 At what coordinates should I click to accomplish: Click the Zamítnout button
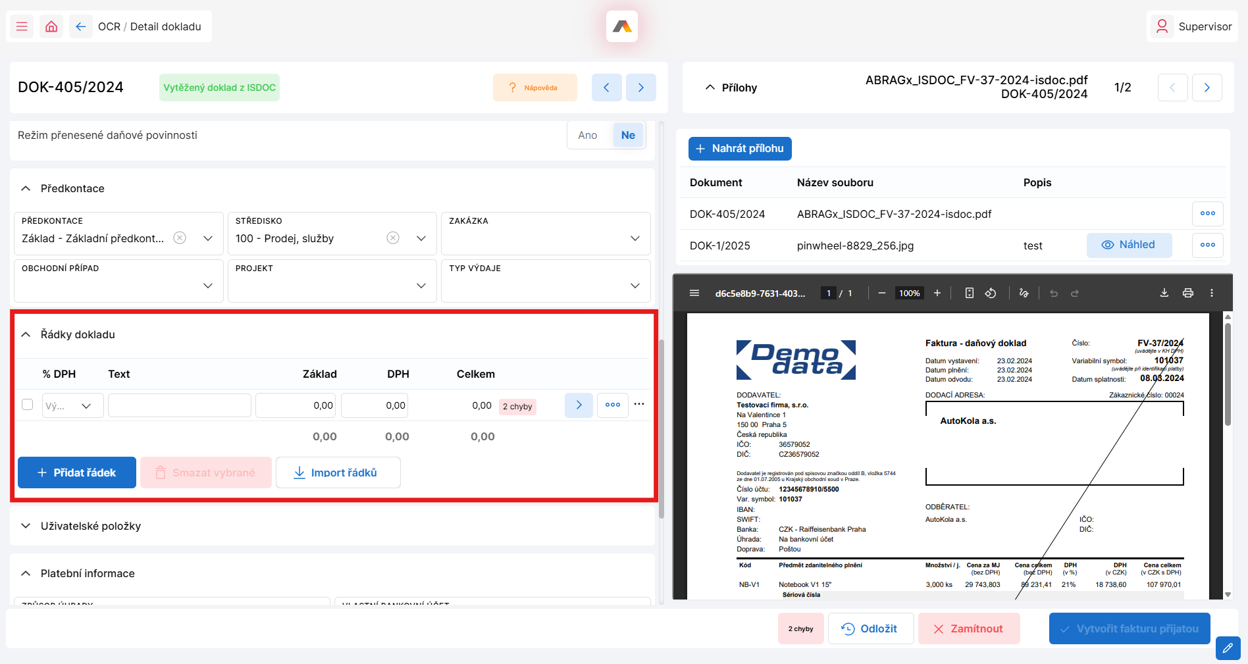coord(969,628)
